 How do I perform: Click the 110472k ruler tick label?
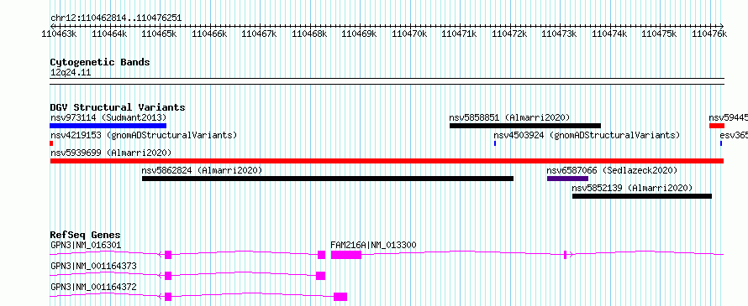pyautogui.click(x=509, y=34)
